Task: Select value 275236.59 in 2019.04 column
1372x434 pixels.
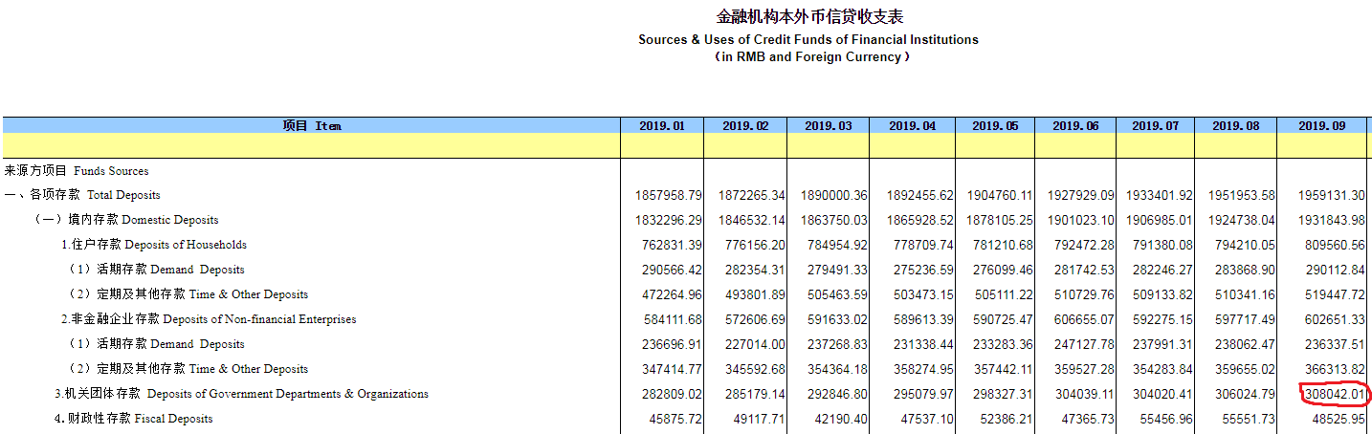Action: click(x=922, y=270)
